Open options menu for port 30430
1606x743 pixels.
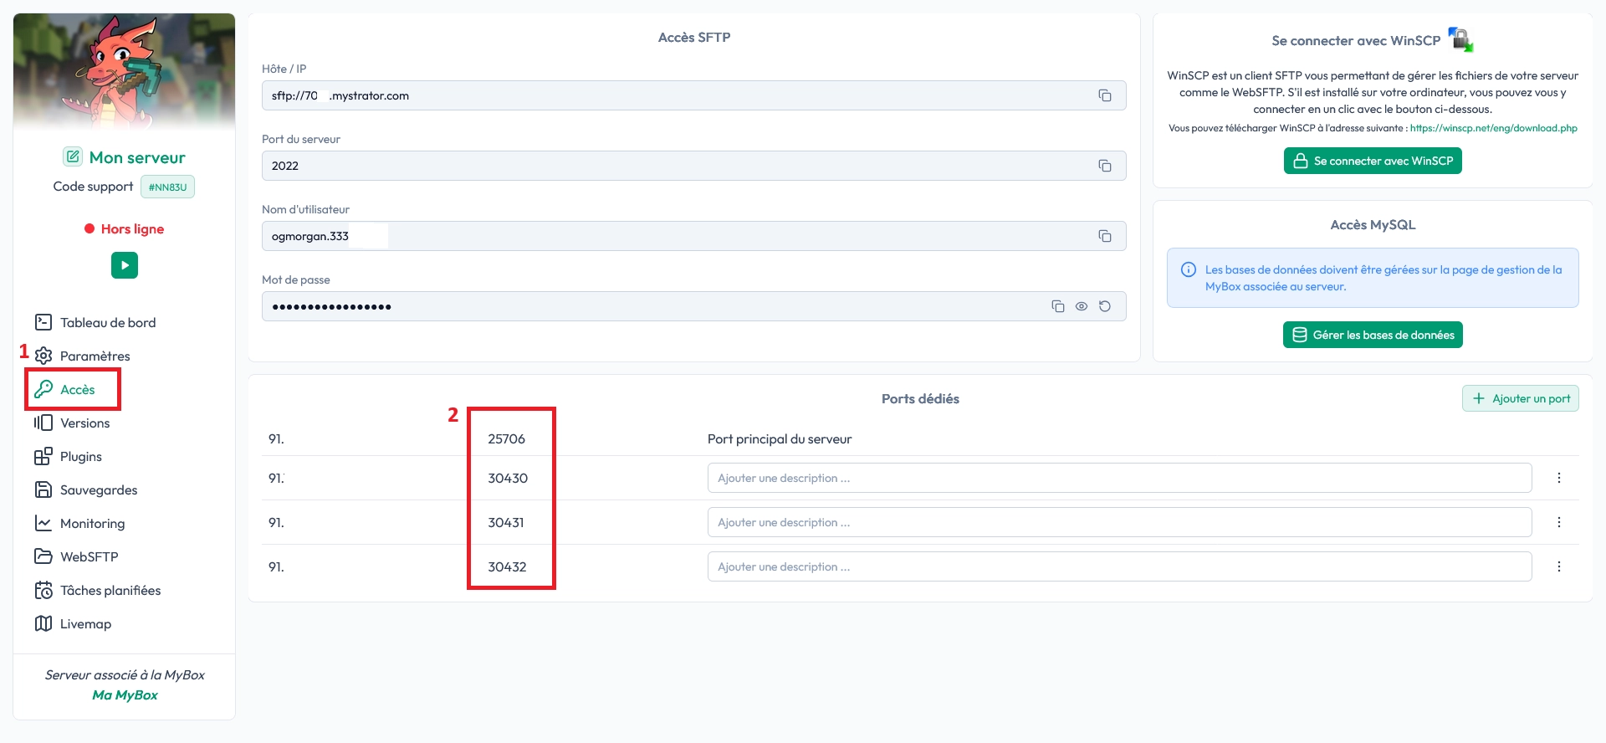tap(1558, 478)
